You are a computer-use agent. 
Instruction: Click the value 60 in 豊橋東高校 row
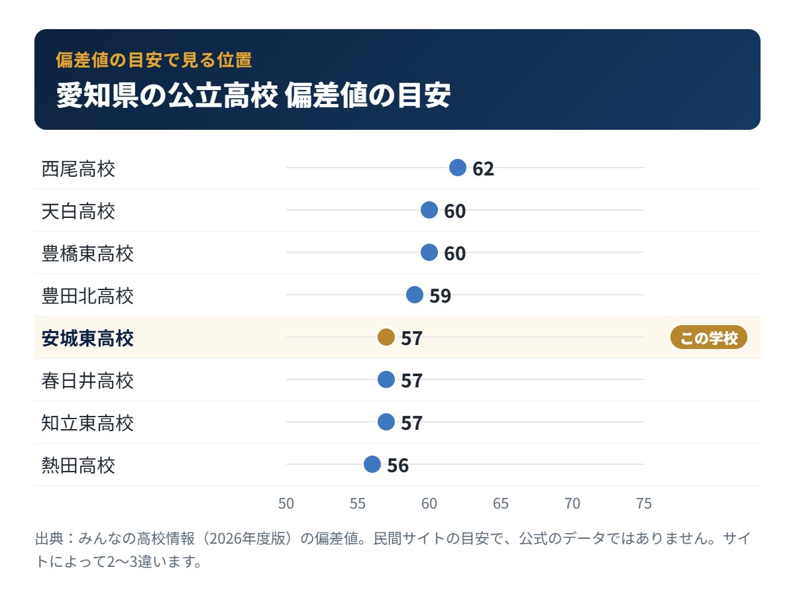(x=455, y=254)
